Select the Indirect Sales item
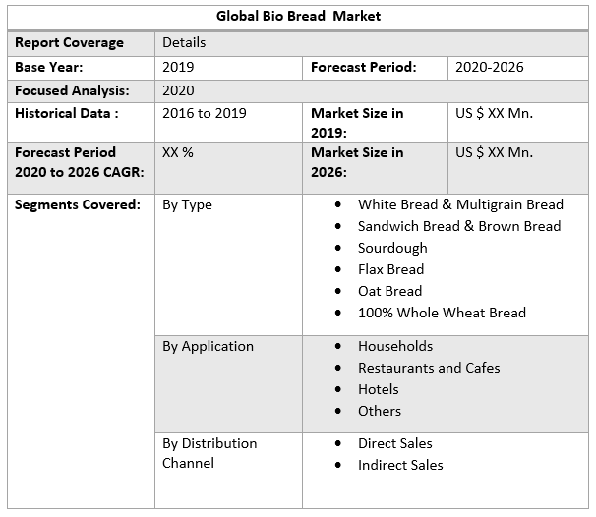Viewport: 596px width, 517px height. point(400,465)
